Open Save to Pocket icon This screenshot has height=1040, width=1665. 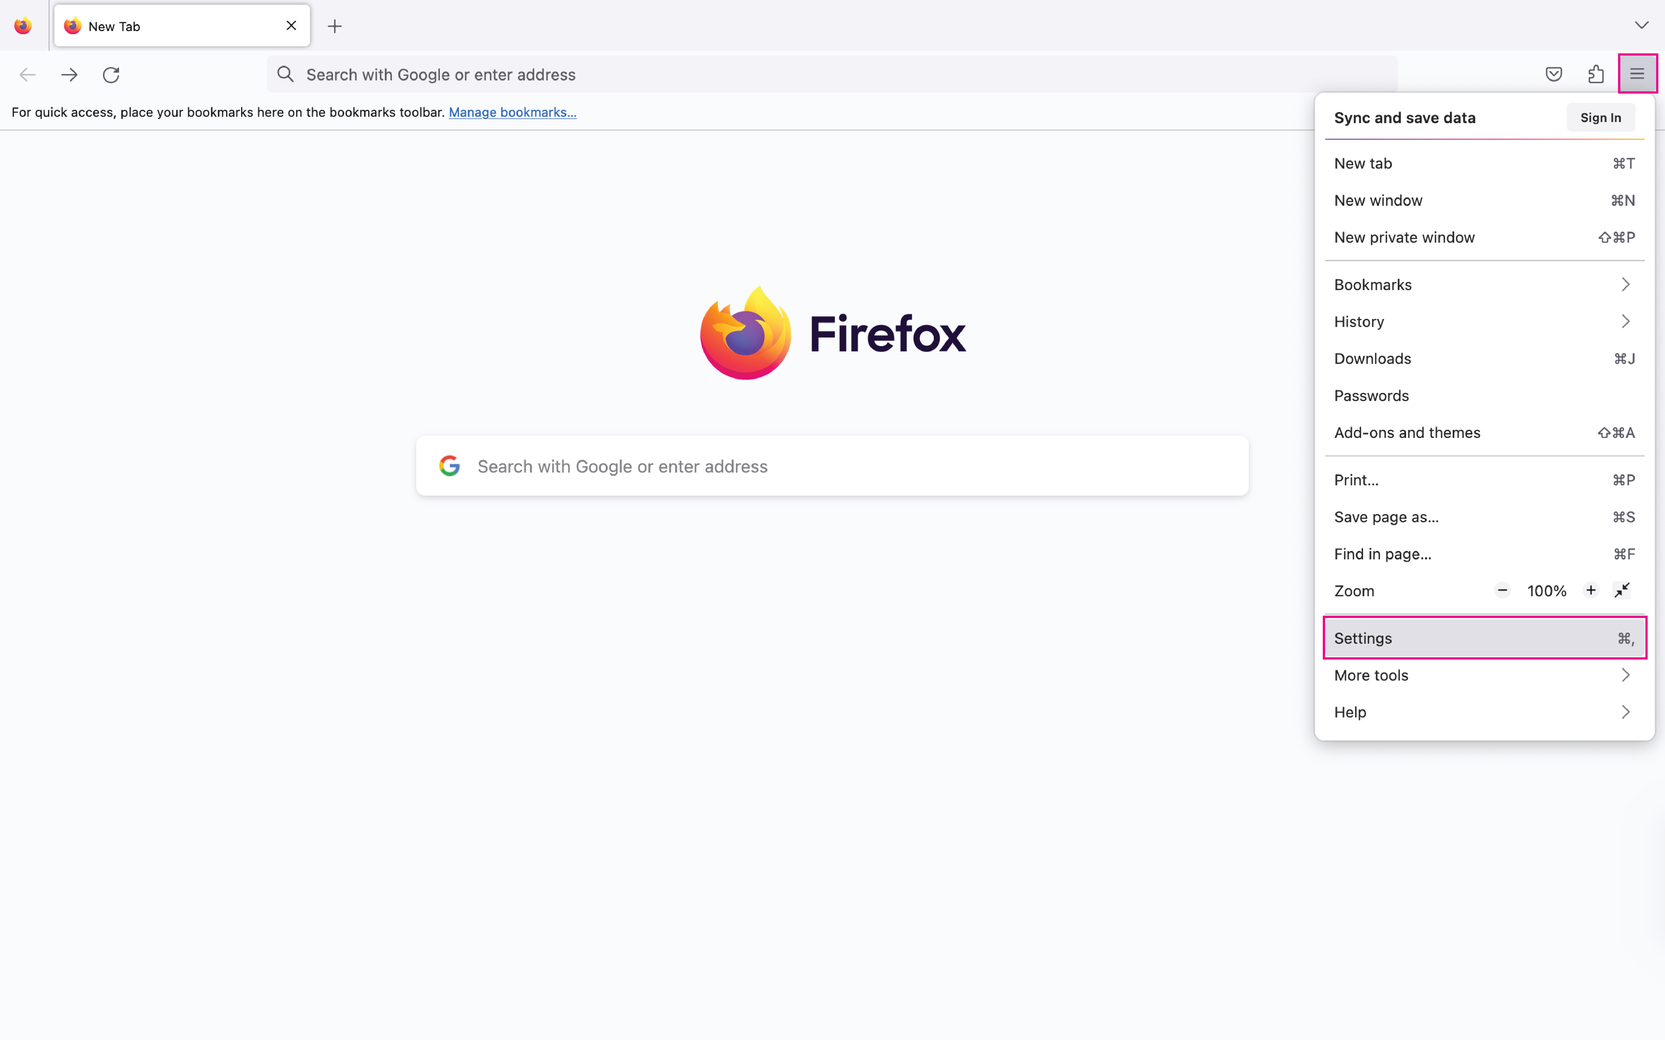coord(1553,74)
